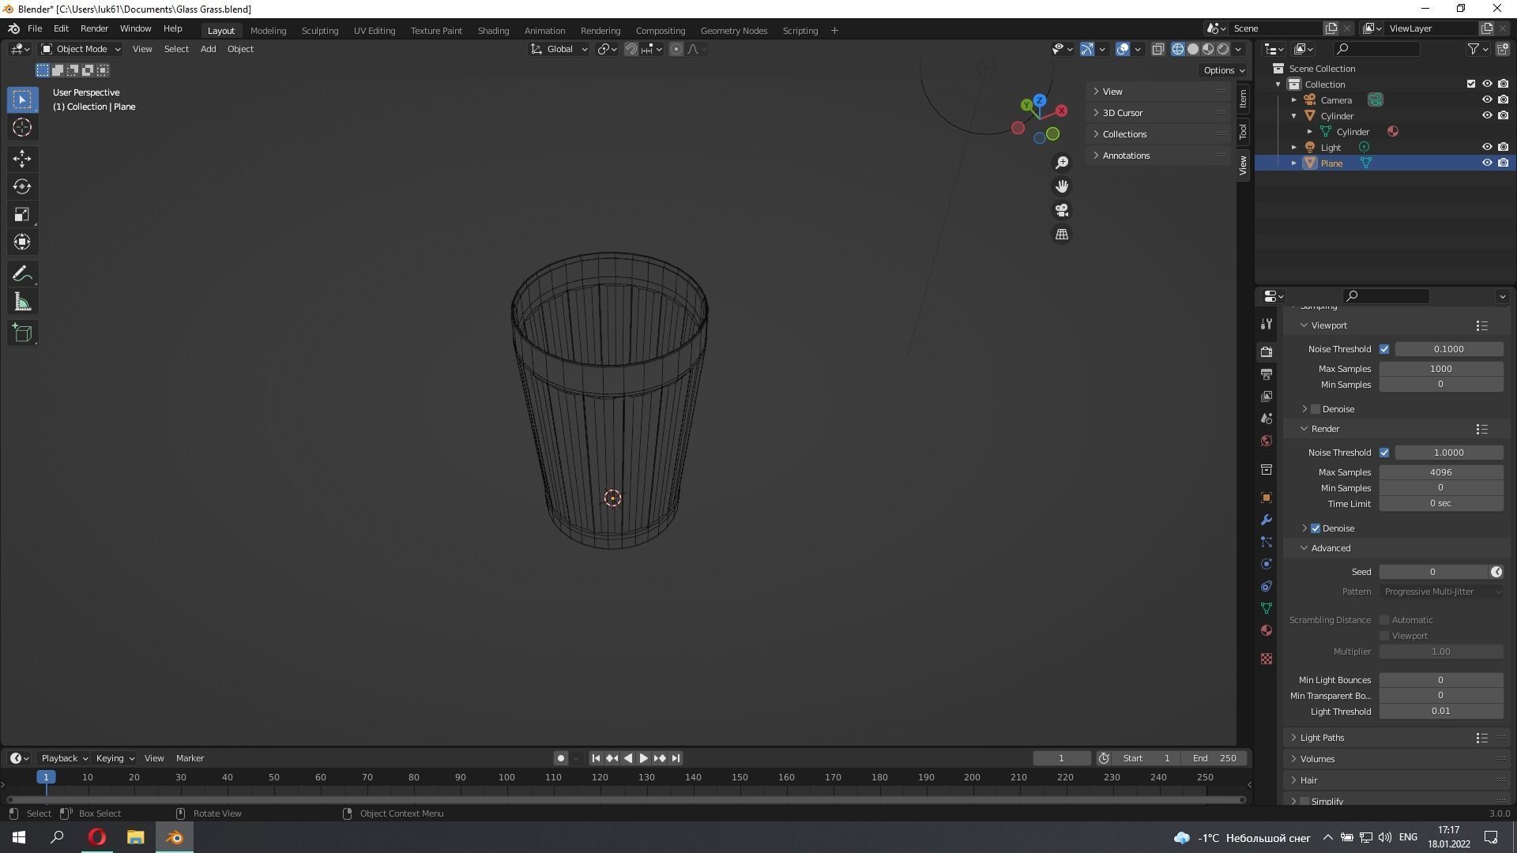Click the viewport zoom magnifier icon

pos(1062,162)
